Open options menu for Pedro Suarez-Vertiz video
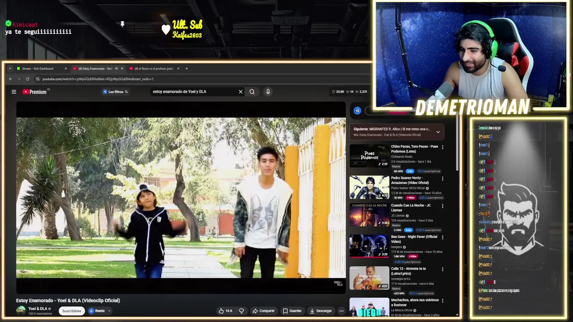The image size is (573, 322). [x=443, y=178]
